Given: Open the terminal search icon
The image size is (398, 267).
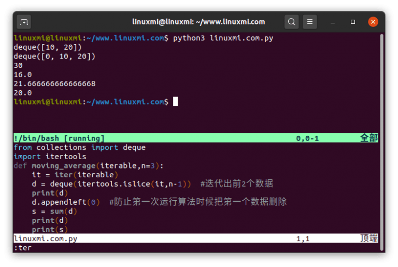Looking at the screenshot, I should click(291, 22).
